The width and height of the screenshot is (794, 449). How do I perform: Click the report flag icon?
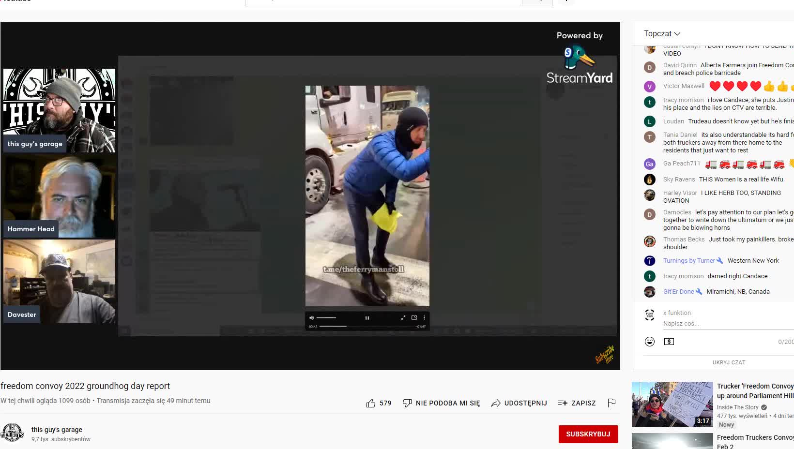611,403
